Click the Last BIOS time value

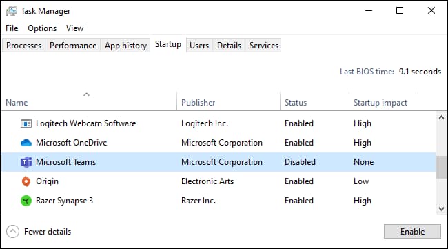420,72
